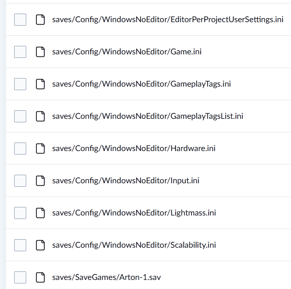The width and height of the screenshot is (291, 289).
Task: Check the box for GameplayTags.ini
Action: coord(20,84)
